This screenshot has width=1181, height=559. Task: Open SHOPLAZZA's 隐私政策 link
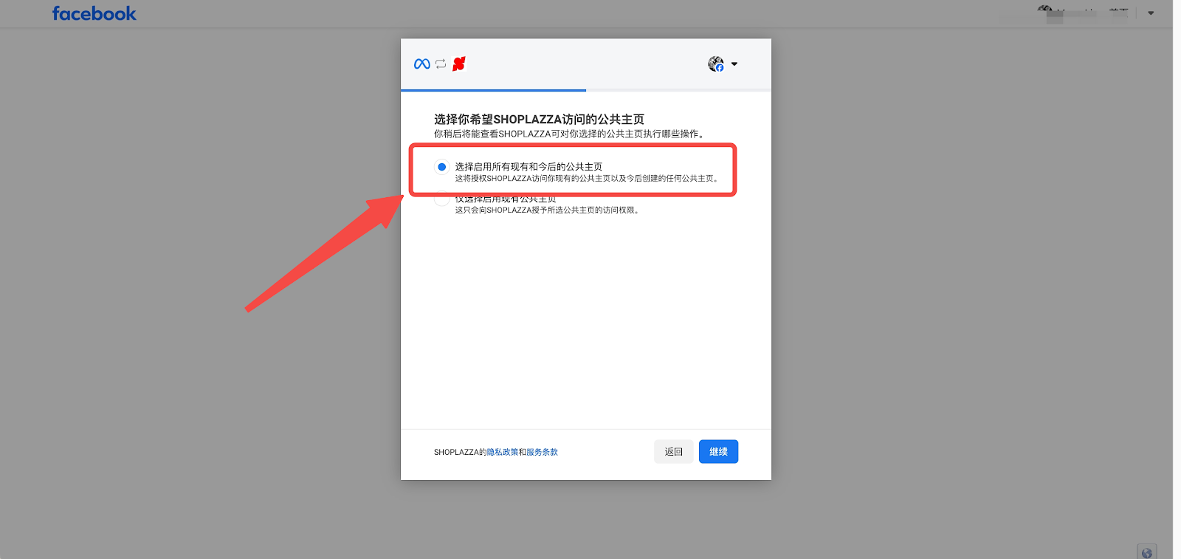click(502, 452)
